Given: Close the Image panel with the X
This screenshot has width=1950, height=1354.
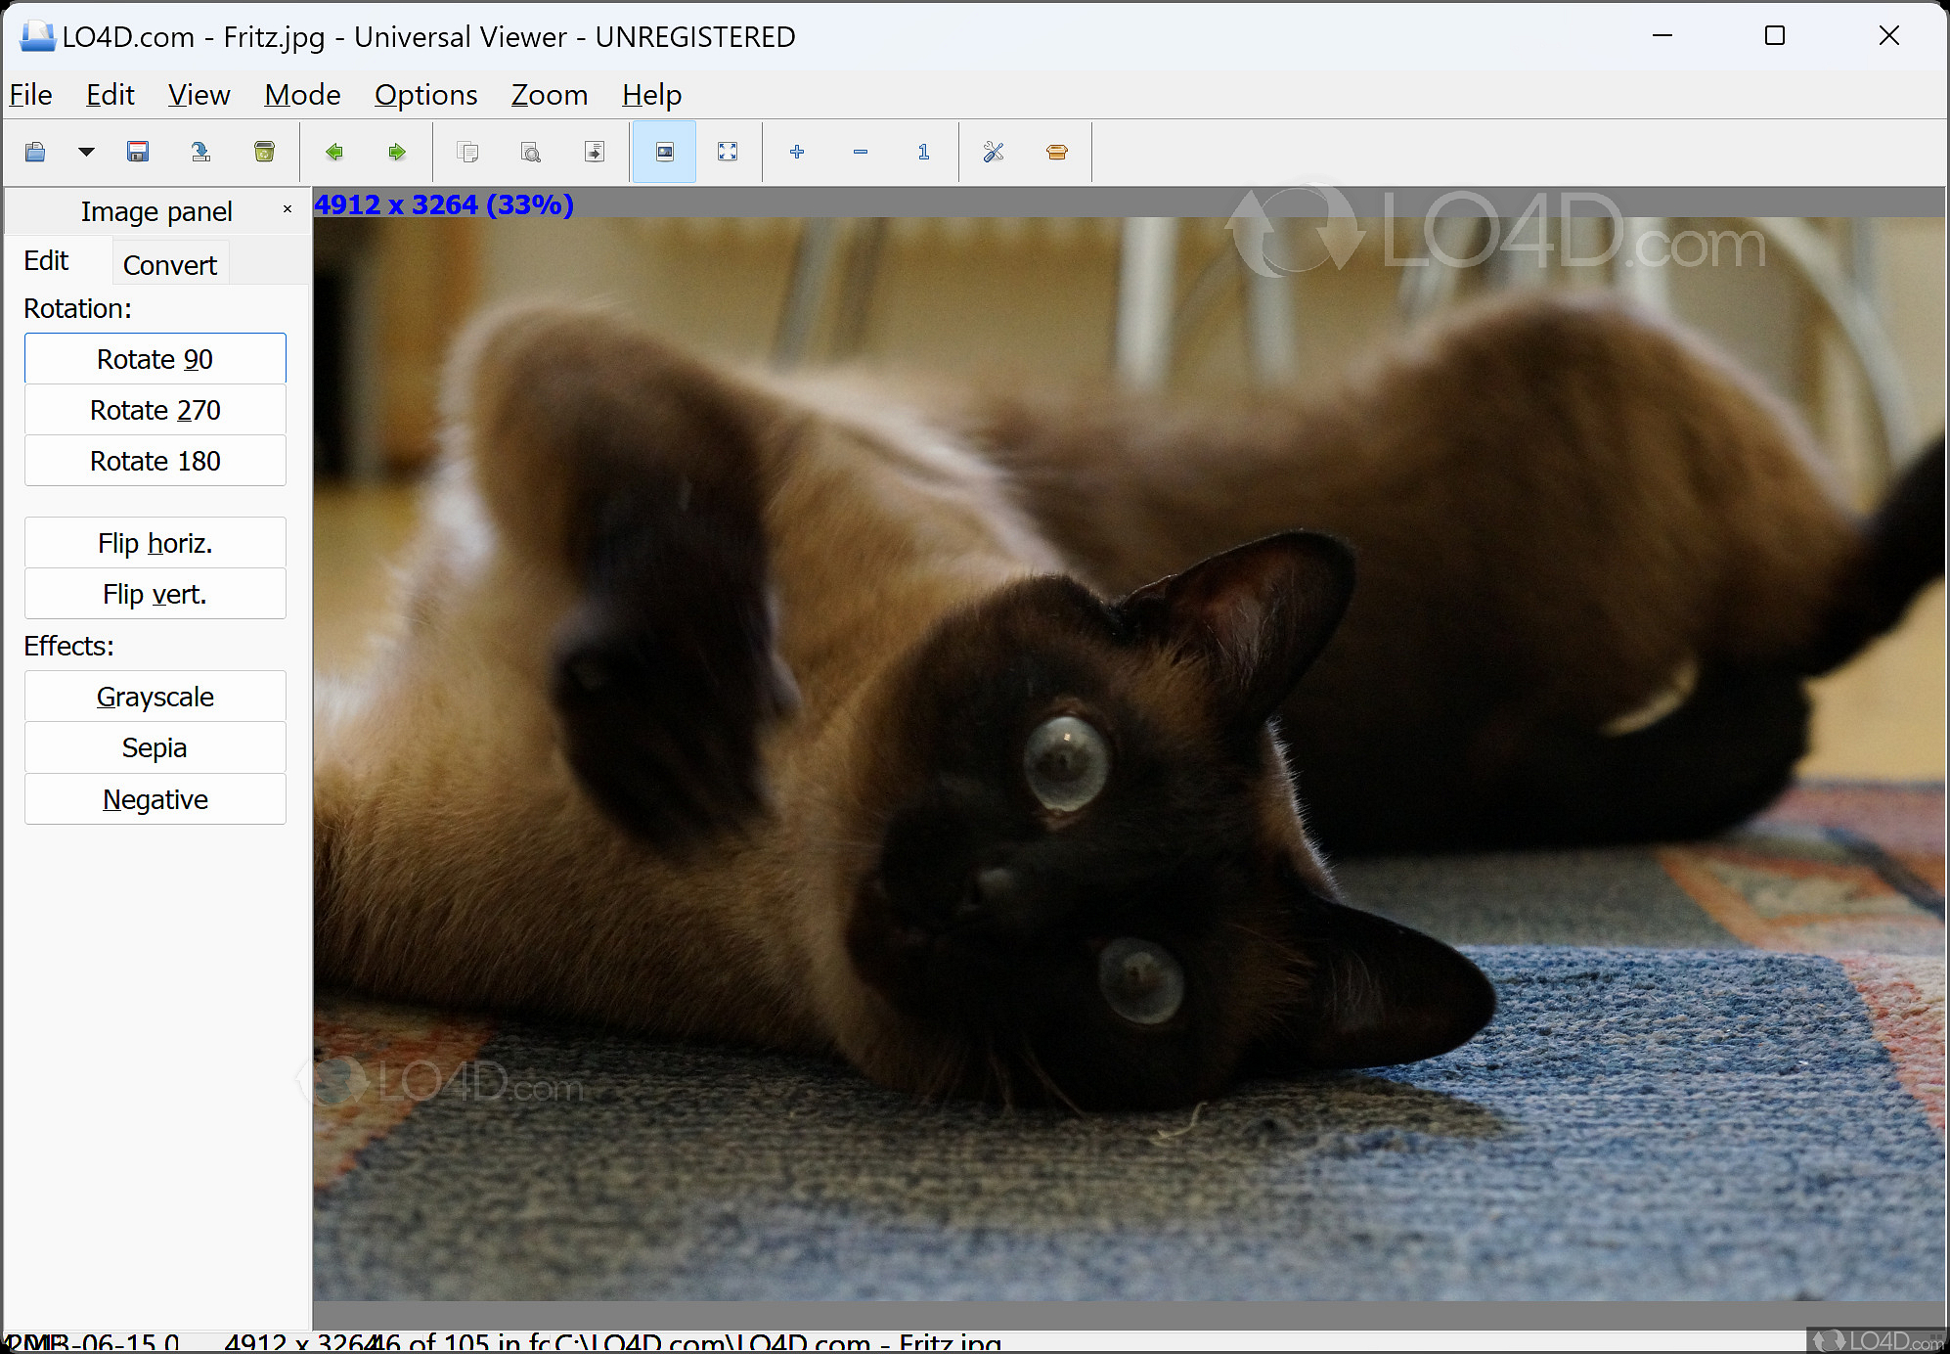Looking at the screenshot, I should [287, 209].
